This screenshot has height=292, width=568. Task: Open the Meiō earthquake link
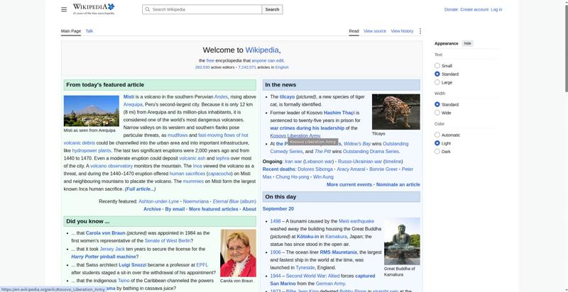(356, 221)
